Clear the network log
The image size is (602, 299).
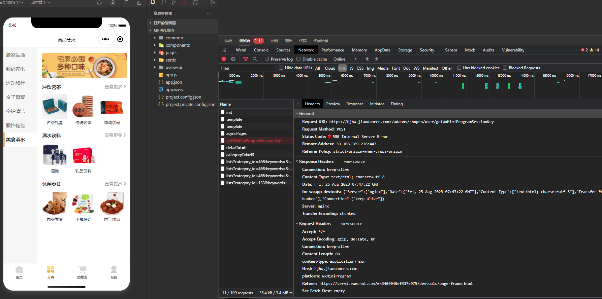(233, 59)
